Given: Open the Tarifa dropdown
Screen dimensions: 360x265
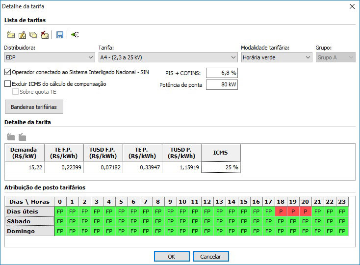Looking at the screenshot, I should [168, 57].
